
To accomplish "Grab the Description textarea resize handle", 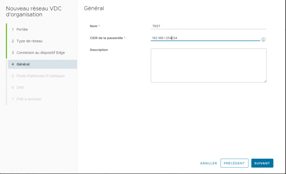I will pos(265,81).
